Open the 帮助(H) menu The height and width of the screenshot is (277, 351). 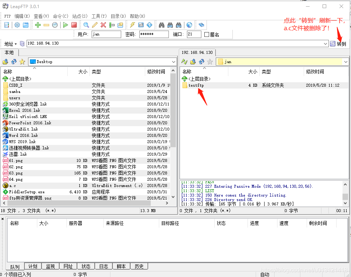[137, 16]
